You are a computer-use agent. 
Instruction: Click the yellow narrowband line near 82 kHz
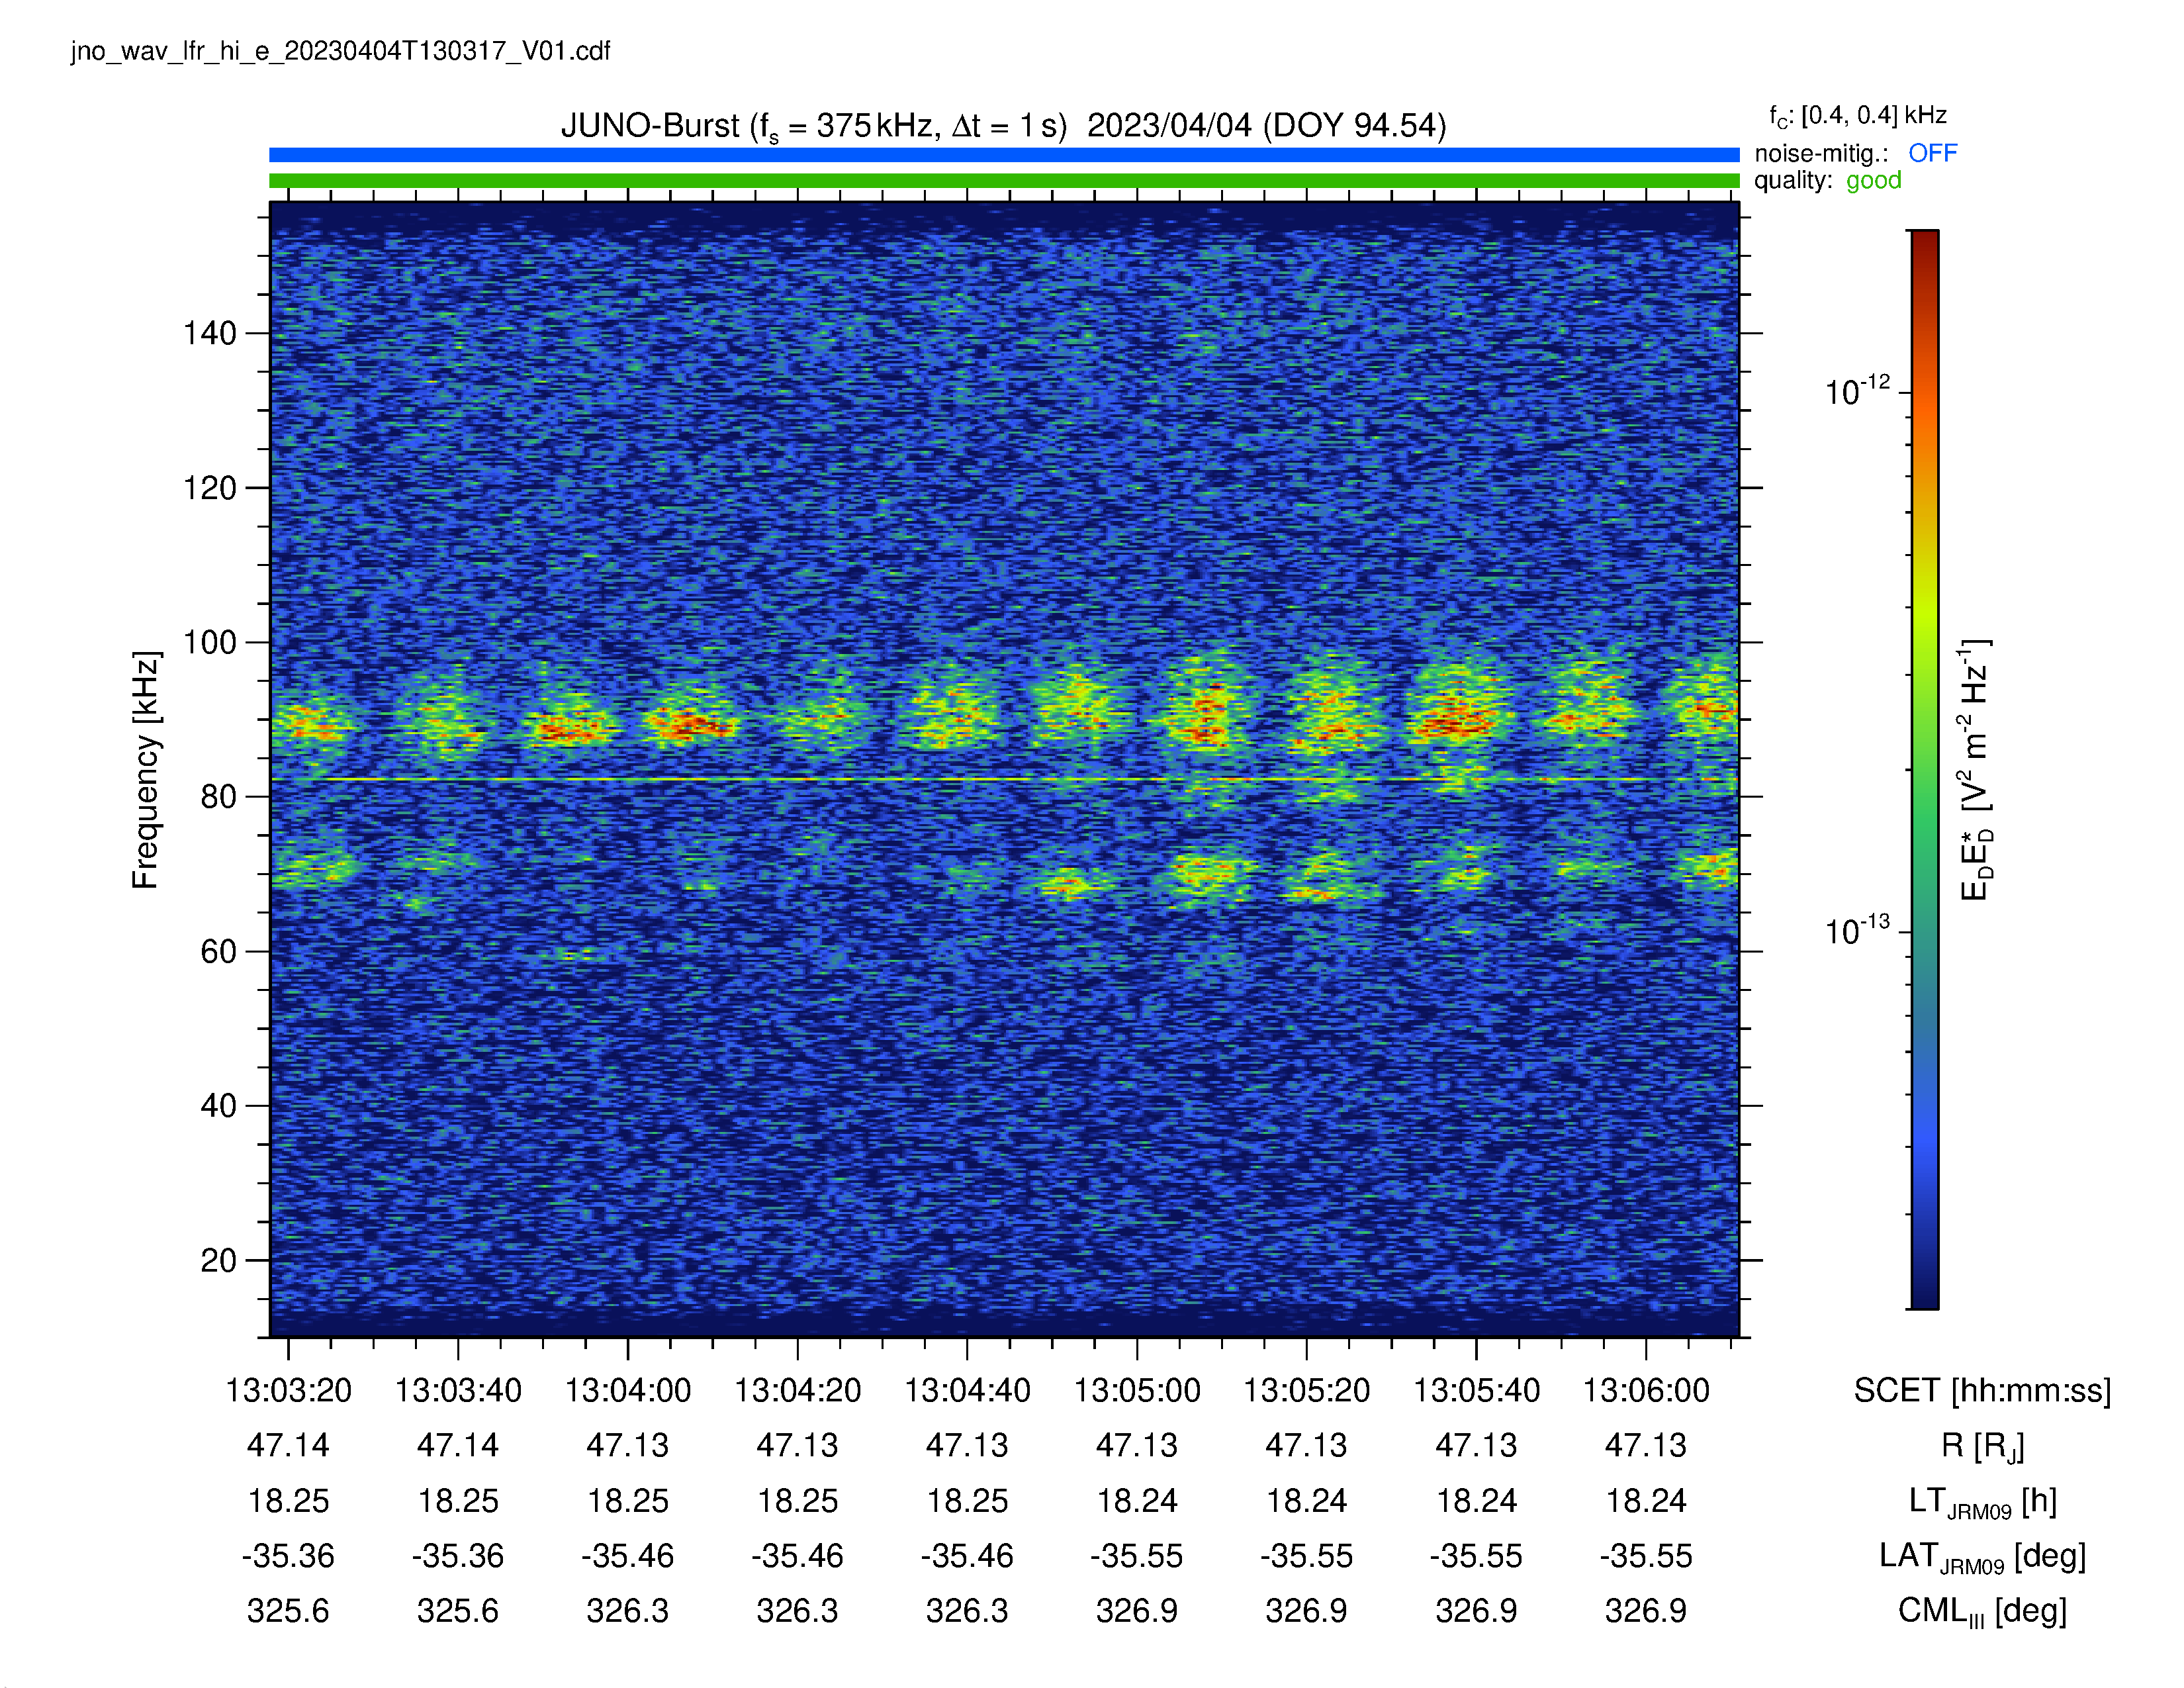[1004, 779]
